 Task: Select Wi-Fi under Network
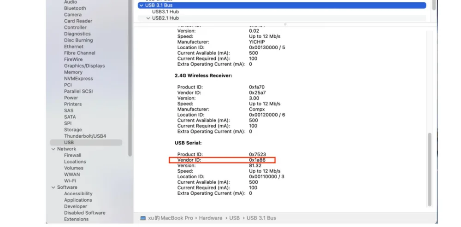coord(70,181)
